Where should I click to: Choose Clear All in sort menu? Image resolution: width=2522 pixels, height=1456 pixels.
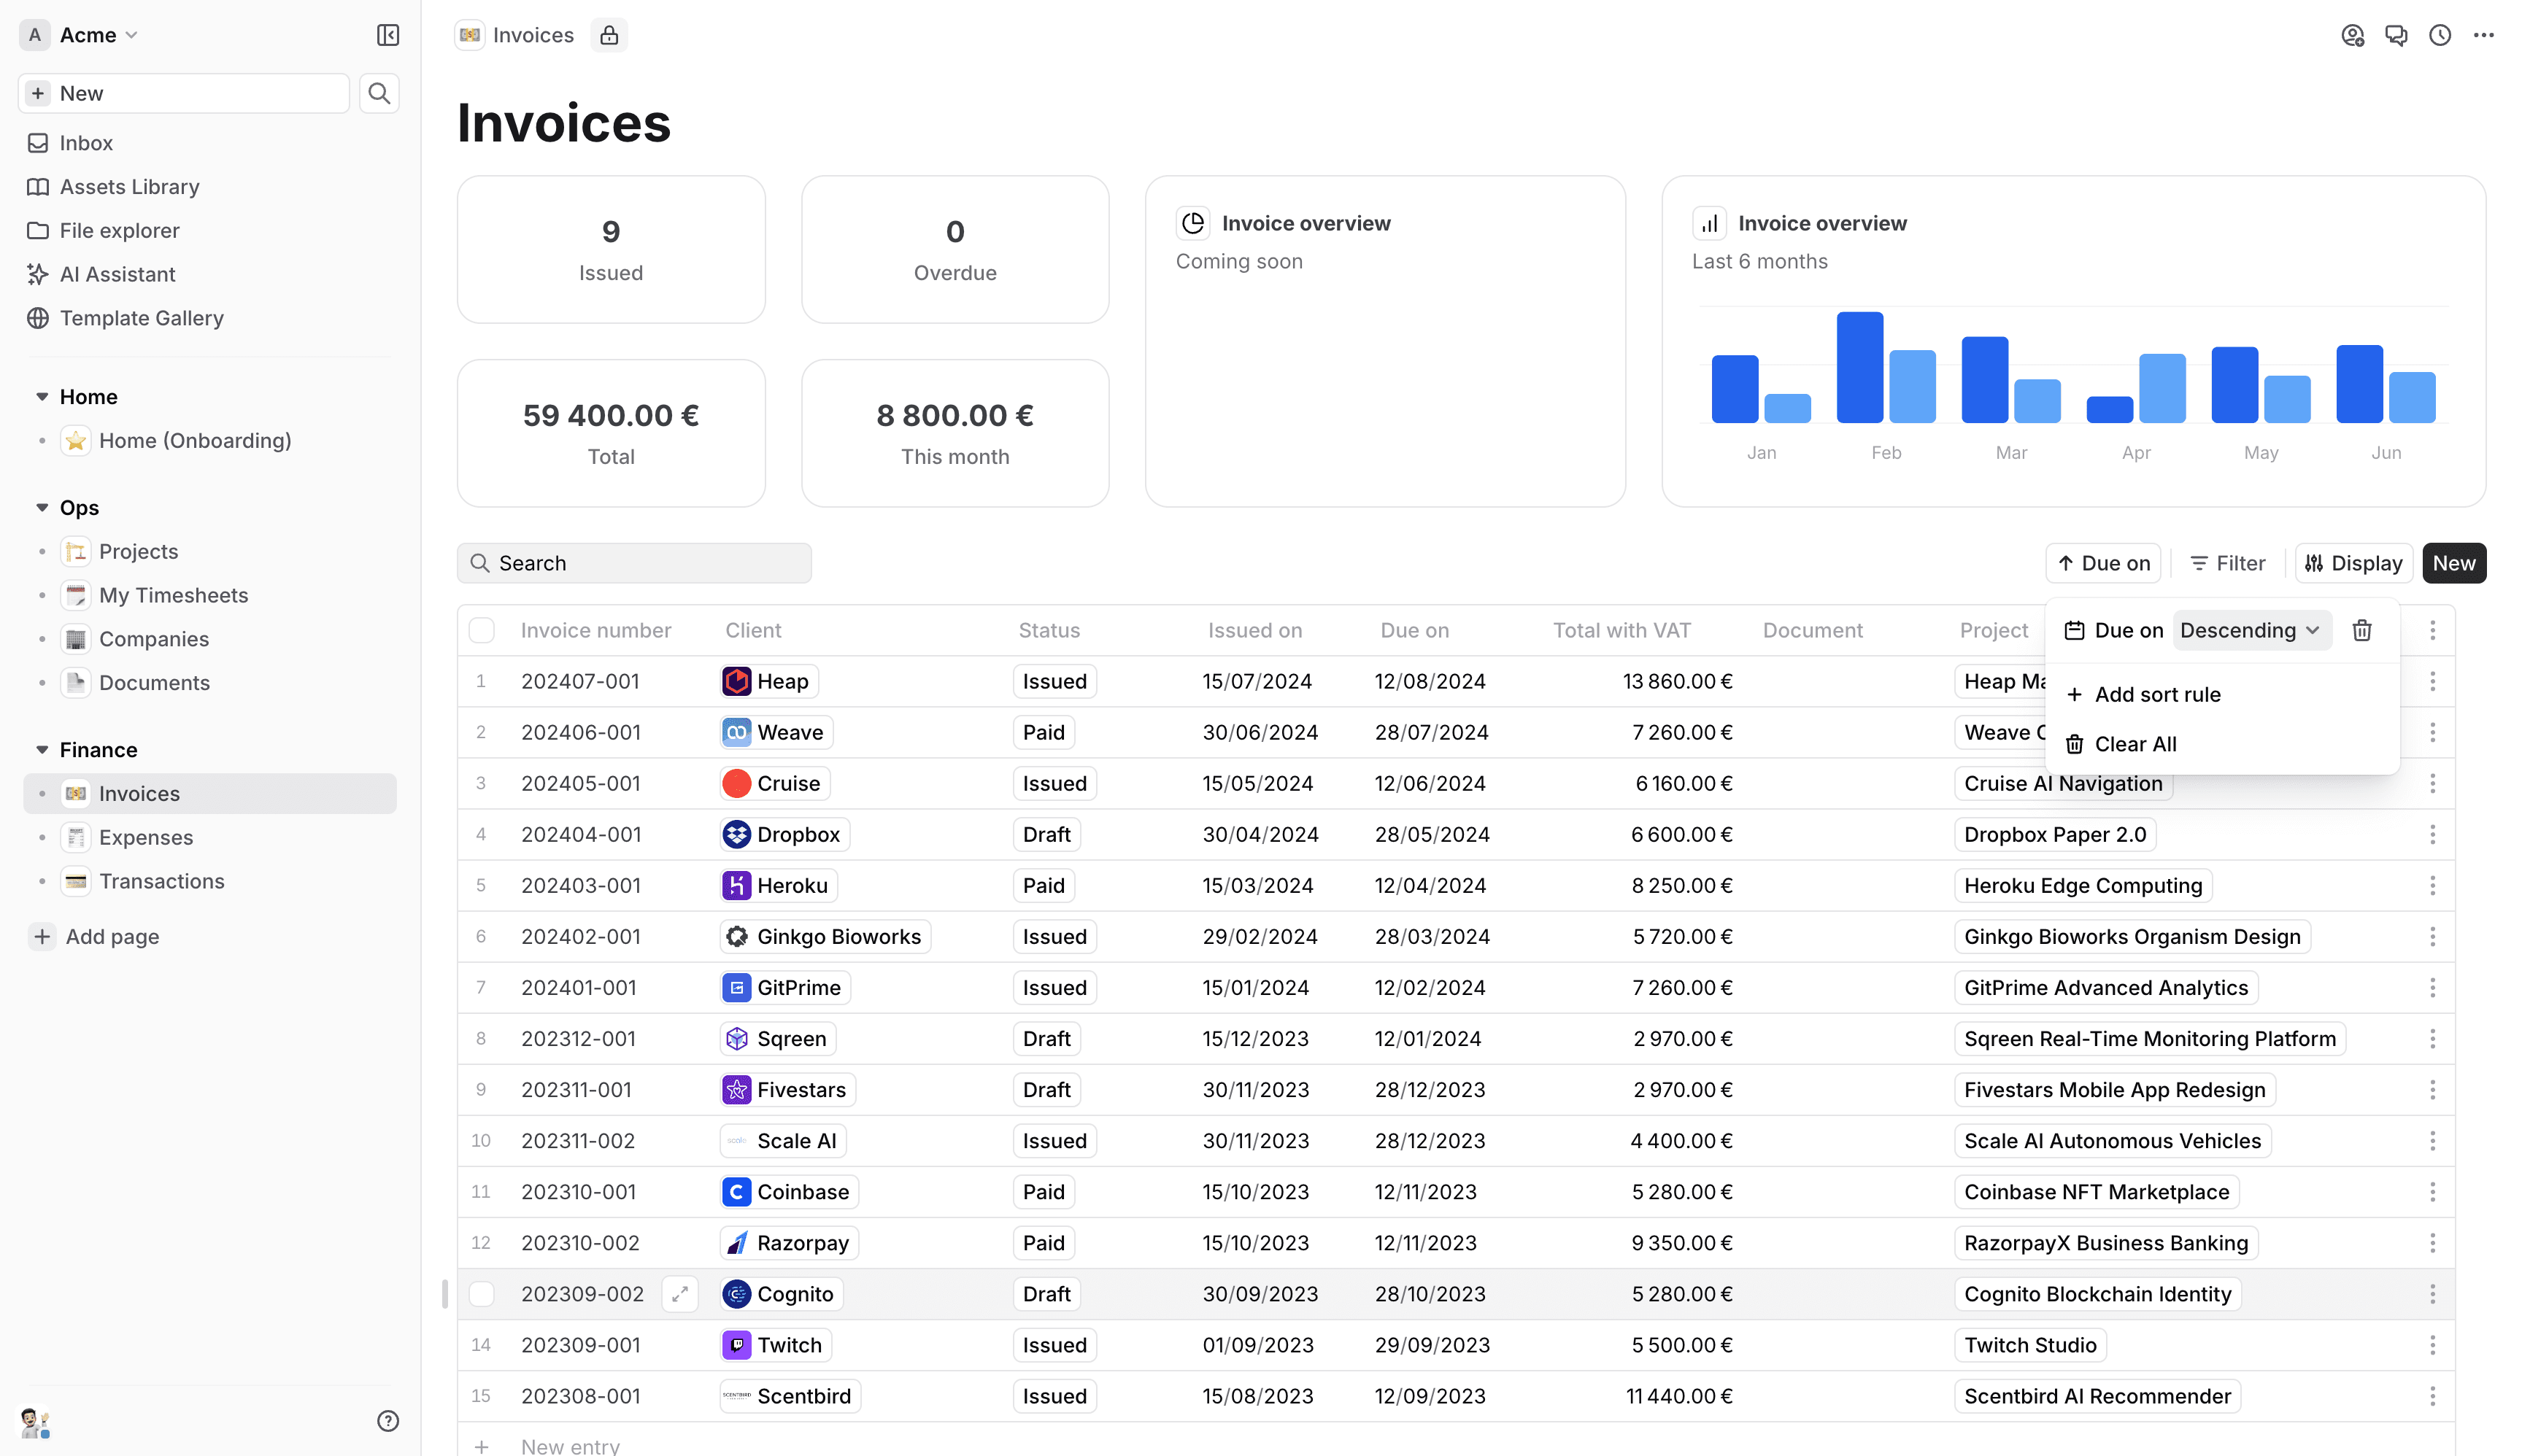2135,744
